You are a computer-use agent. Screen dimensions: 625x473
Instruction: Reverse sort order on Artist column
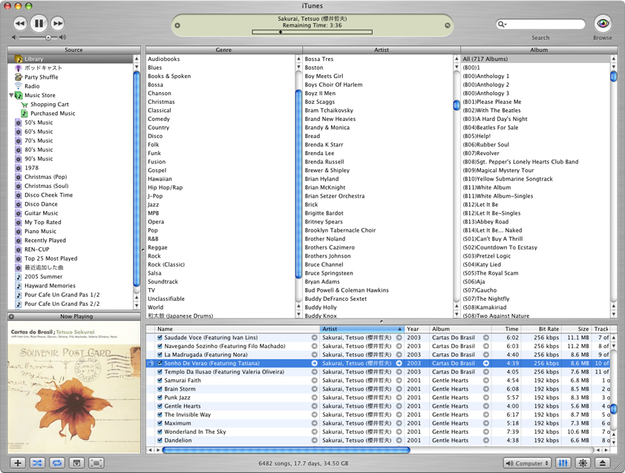tap(362, 329)
